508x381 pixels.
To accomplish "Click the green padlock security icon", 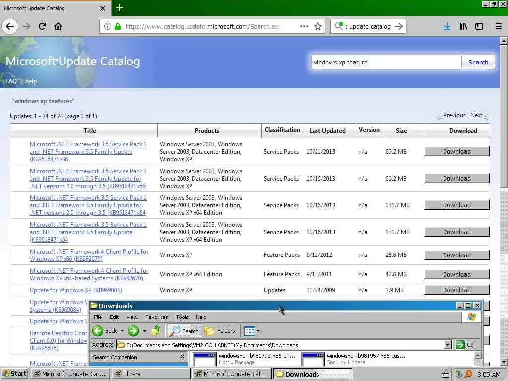I will (x=118, y=26).
